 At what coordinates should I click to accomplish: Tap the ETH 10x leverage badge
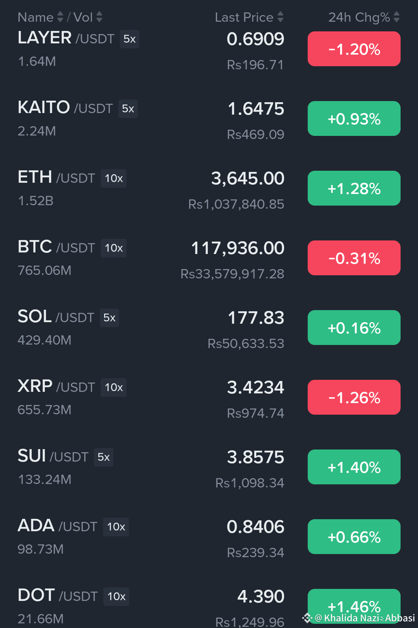114,178
